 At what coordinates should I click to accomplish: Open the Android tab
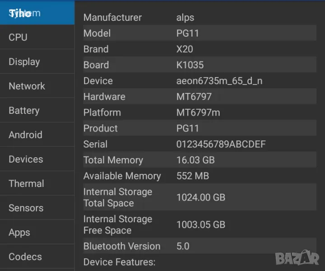tap(37, 135)
